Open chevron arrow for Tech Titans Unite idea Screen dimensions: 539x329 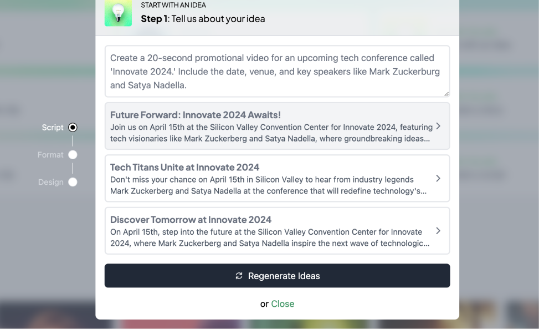tap(438, 179)
